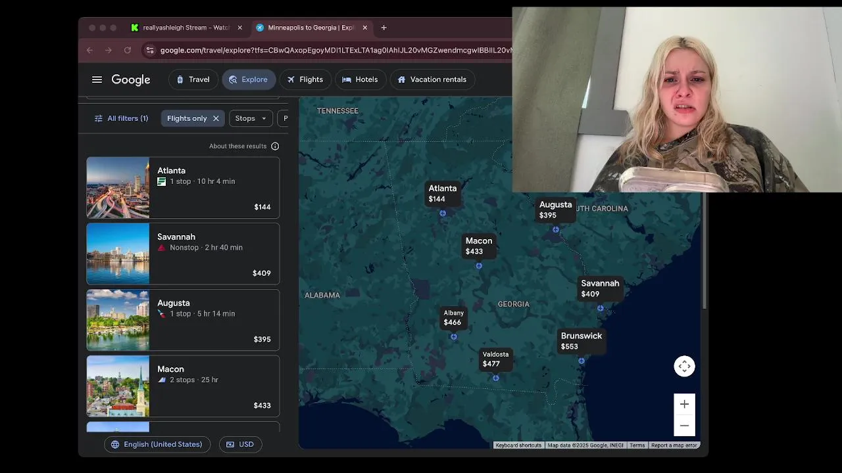Image resolution: width=842 pixels, height=473 pixels.
Task: Click the Augusta airport pin on map
Action: point(556,229)
